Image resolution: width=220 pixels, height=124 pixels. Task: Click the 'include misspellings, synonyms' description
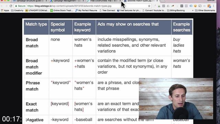coord(132,45)
